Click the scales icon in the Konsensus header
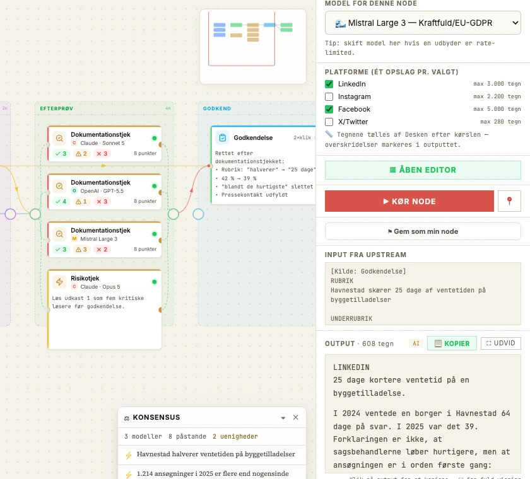The width and height of the screenshot is (530, 479). pos(127,418)
